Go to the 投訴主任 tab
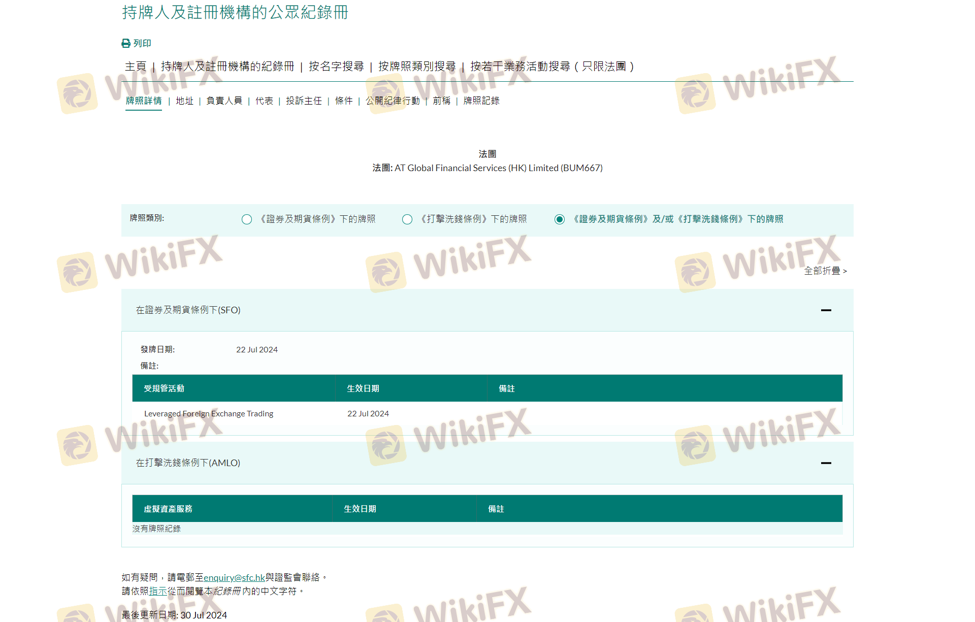975x622 pixels. [x=304, y=101]
